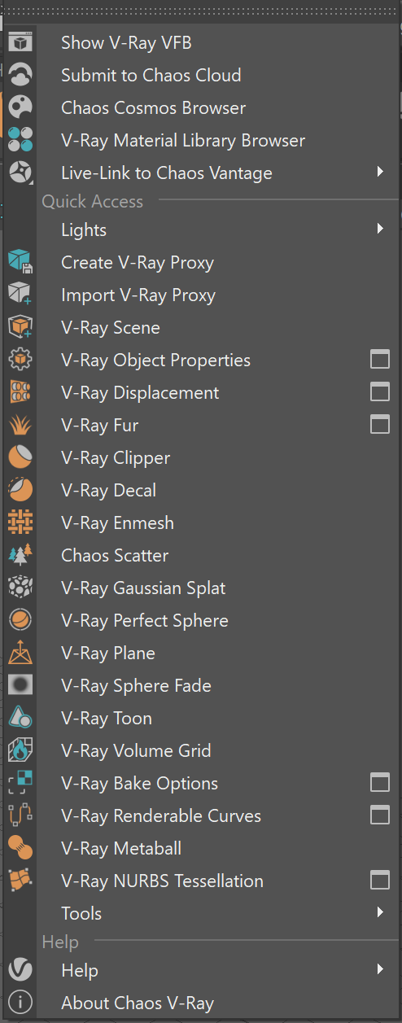The width and height of the screenshot is (402, 1023).
Task: Click the About Chaos V-Ray info icon
Action: coord(20,1003)
